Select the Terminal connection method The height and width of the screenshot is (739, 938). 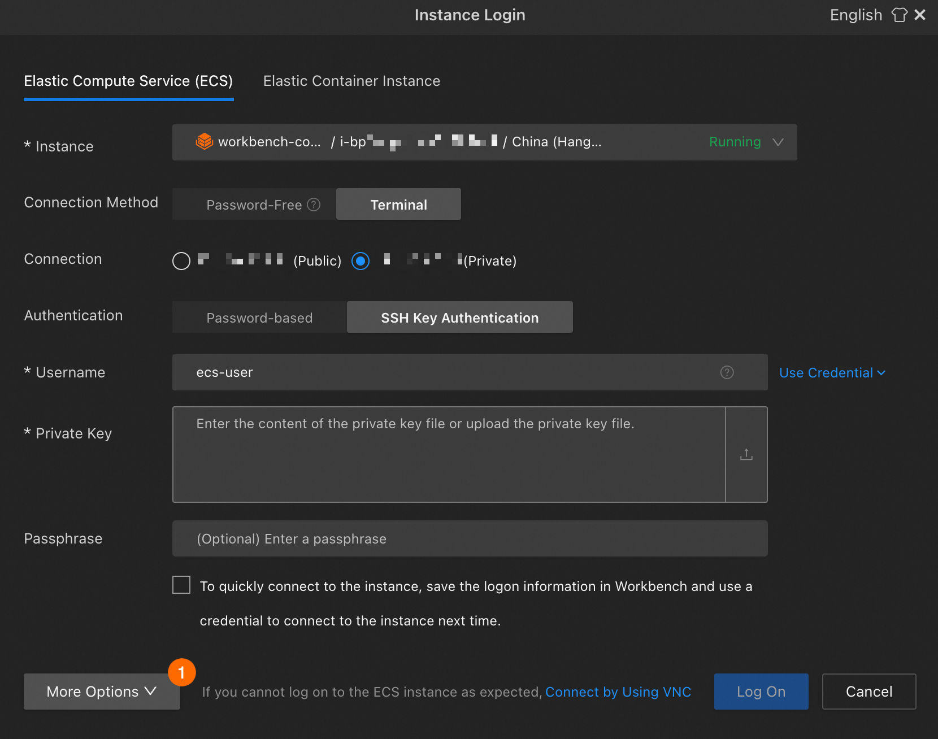click(398, 204)
